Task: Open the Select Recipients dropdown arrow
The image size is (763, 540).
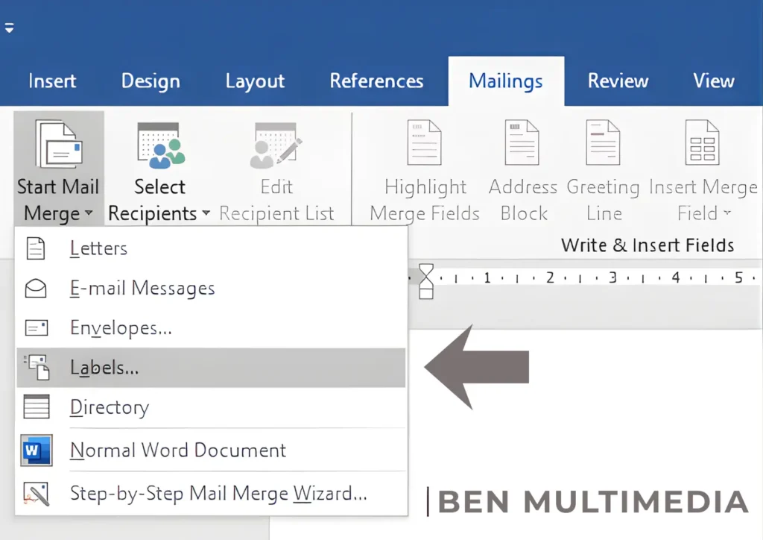Action: [x=205, y=214]
